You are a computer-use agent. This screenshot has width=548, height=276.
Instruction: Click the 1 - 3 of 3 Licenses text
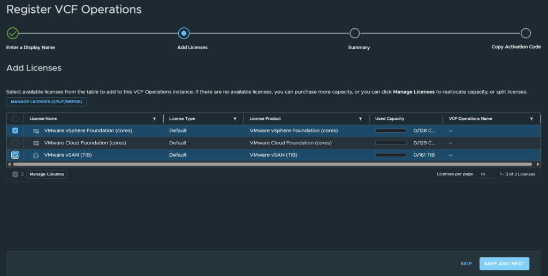(x=517, y=174)
